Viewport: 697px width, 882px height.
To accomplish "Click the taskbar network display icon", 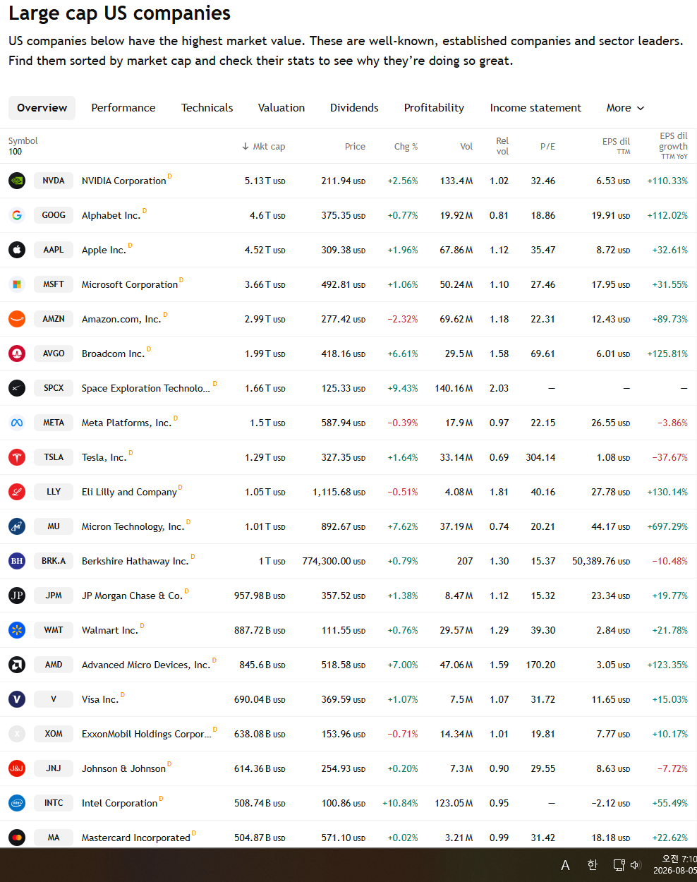I will coord(619,865).
